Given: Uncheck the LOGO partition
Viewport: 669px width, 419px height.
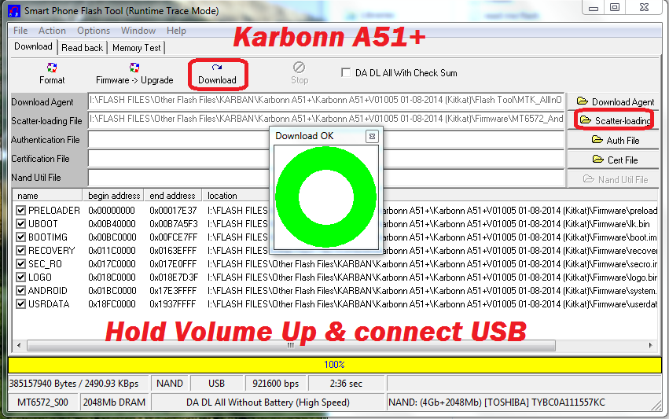Looking at the screenshot, I should click(20, 277).
